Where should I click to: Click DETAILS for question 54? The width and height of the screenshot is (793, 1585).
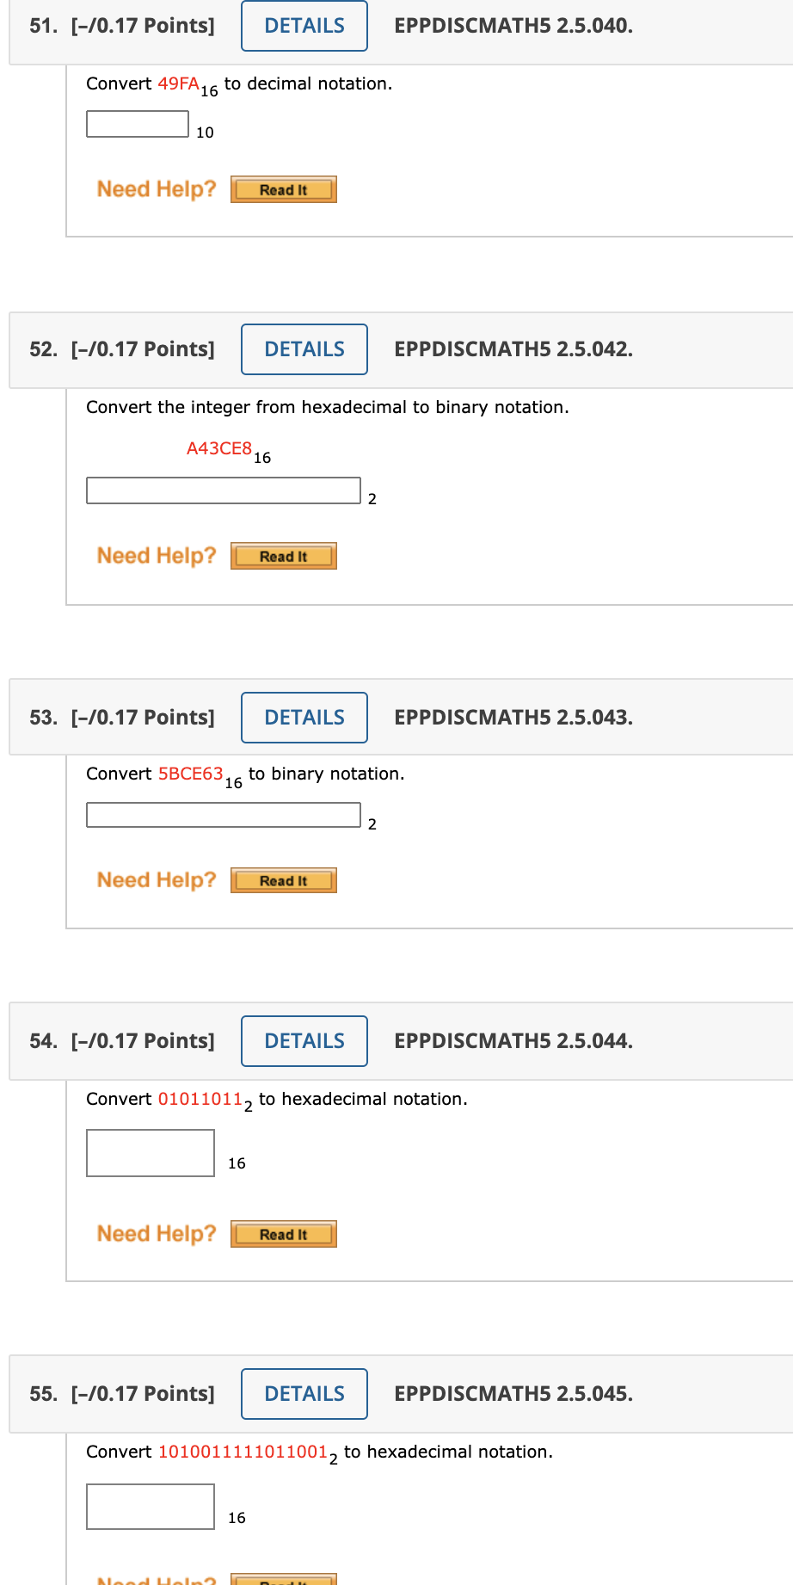click(304, 1041)
